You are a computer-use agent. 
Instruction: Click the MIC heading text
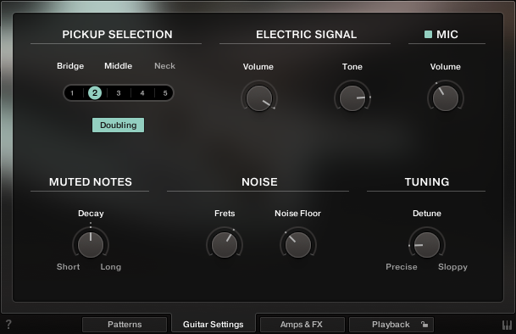click(x=447, y=35)
